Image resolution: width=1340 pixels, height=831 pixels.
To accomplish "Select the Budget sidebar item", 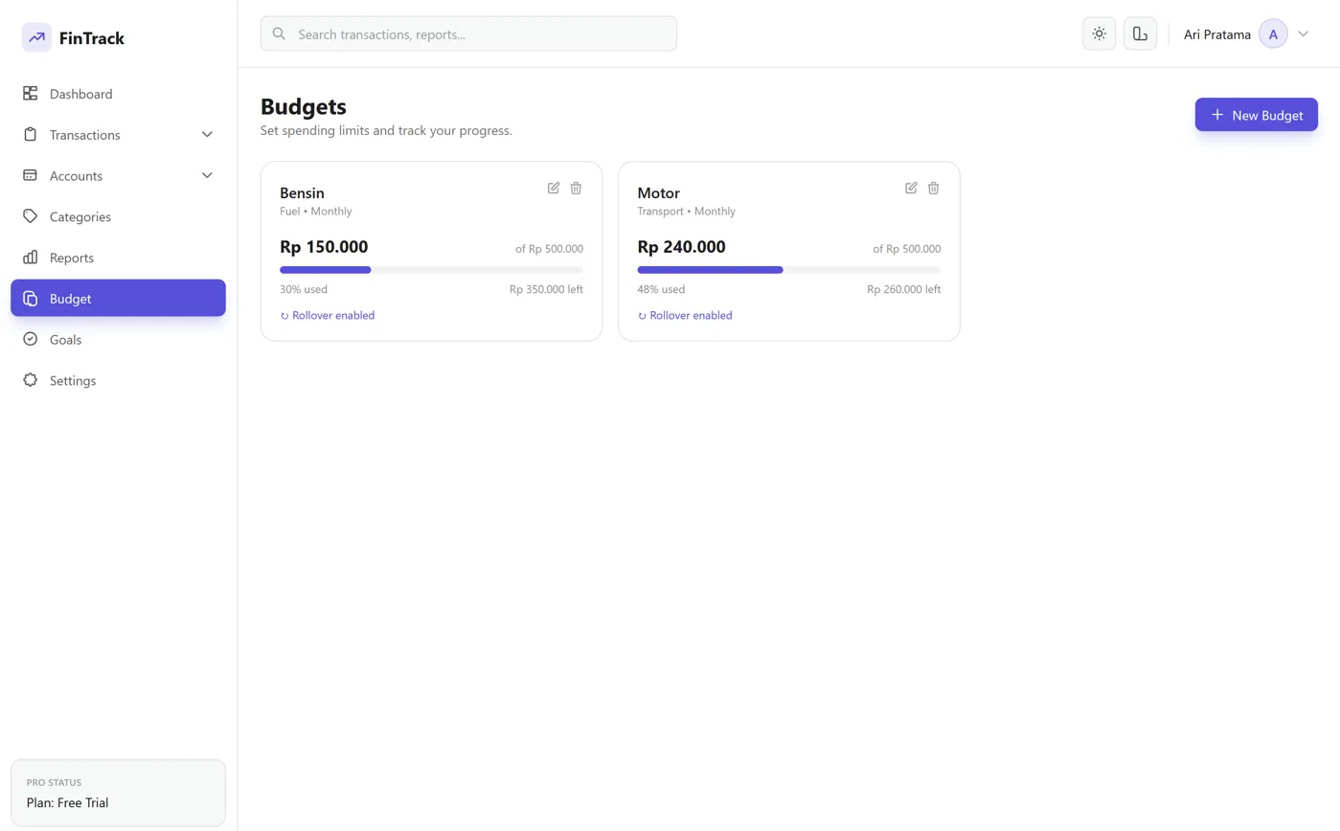I will (118, 299).
